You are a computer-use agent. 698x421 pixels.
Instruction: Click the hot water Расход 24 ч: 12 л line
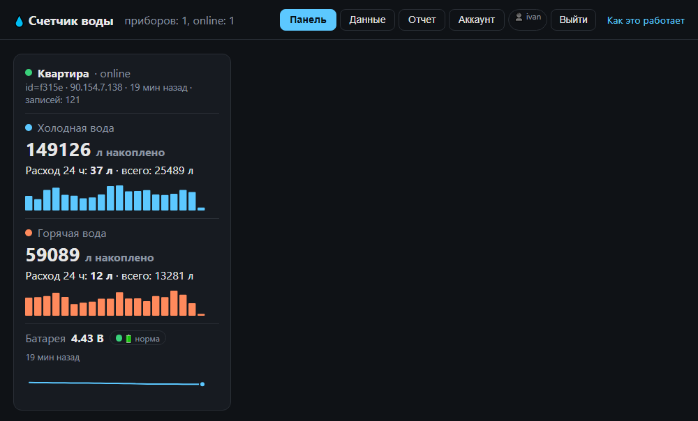(110, 276)
